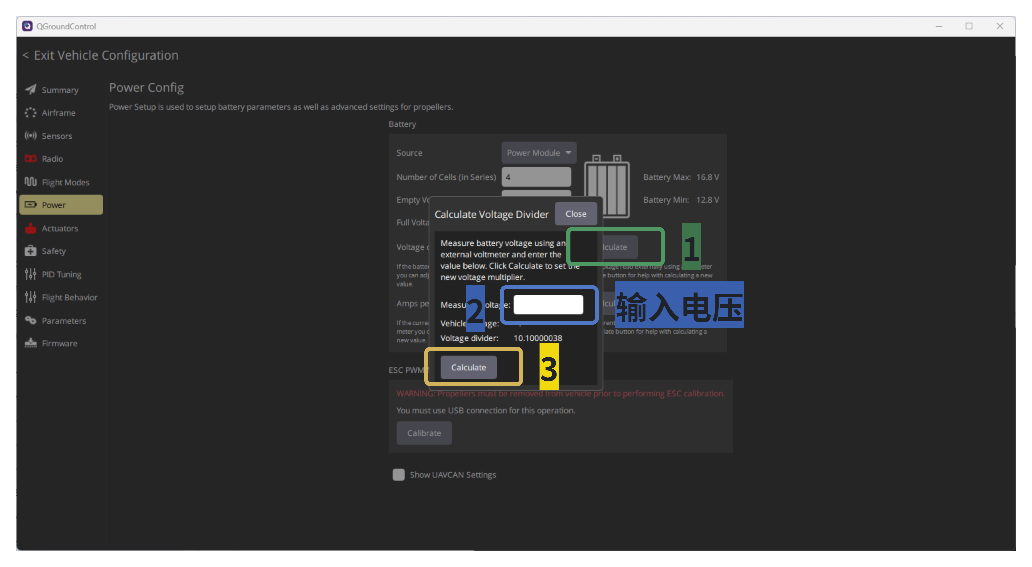Select the red Actuators icon
This screenshot has height=567, width=1032.
(30, 228)
